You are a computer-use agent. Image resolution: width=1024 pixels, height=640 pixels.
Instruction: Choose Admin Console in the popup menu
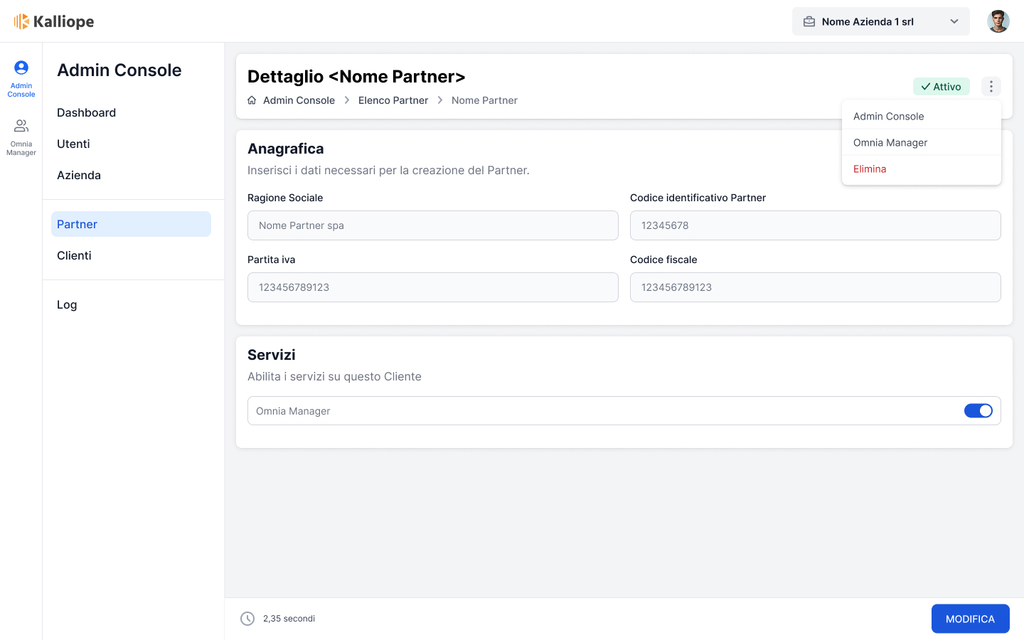pos(889,117)
